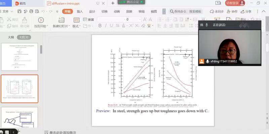The height and width of the screenshot is (134, 269).
Task: Switch to the 插入 ribbon tab
Action: click(80, 11)
